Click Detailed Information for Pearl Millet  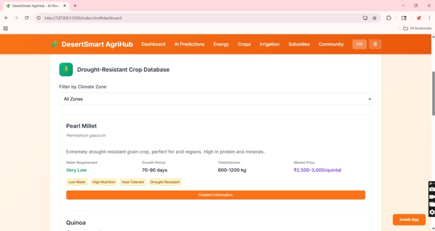(215, 195)
